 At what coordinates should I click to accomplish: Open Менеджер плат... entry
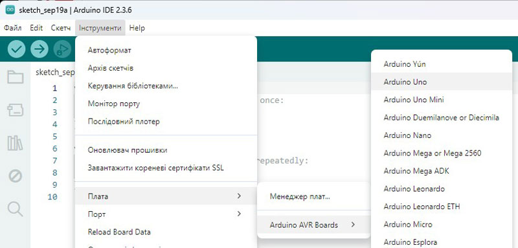pyautogui.click(x=313, y=196)
